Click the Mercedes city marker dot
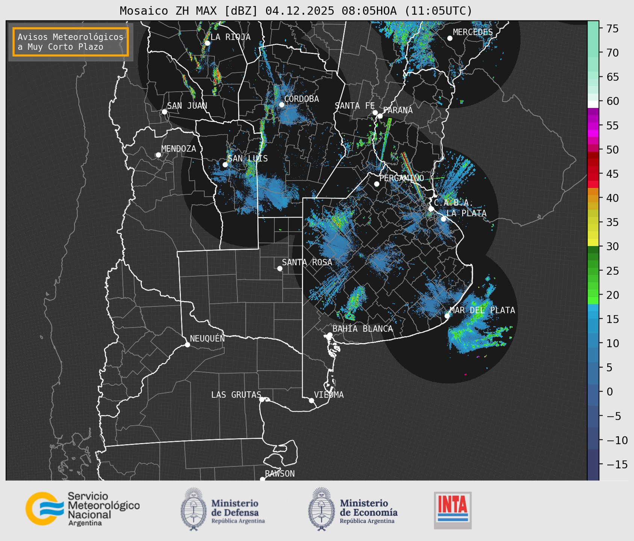The image size is (634, 541). [x=450, y=38]
